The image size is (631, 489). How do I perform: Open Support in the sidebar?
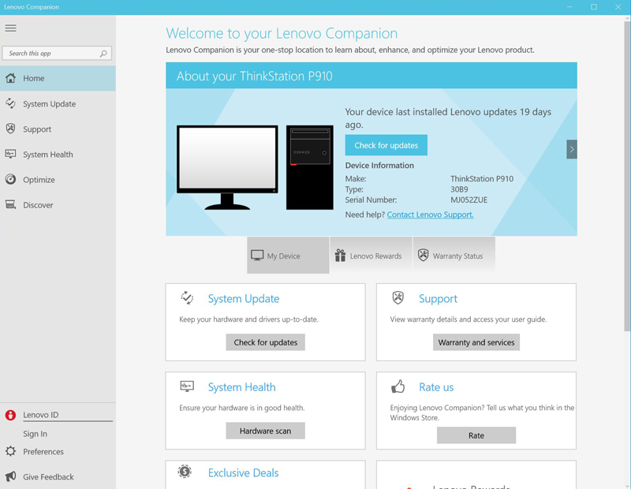(x=58, y=129)
